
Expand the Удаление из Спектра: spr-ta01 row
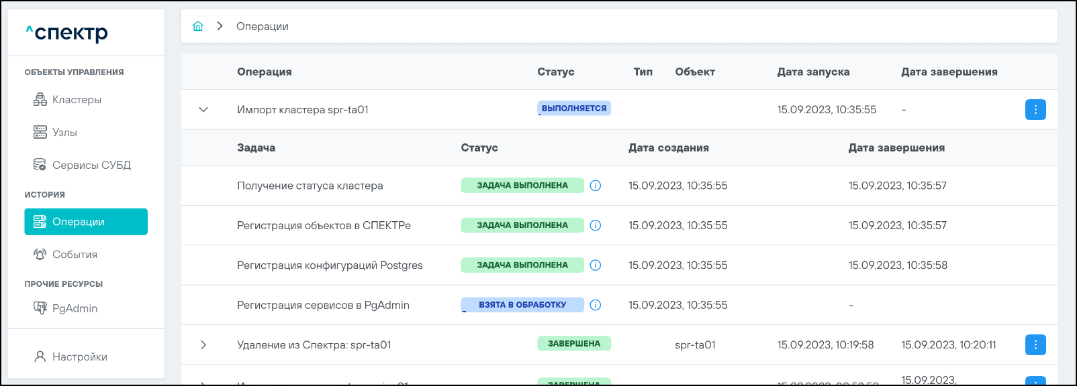click(203, 344)
